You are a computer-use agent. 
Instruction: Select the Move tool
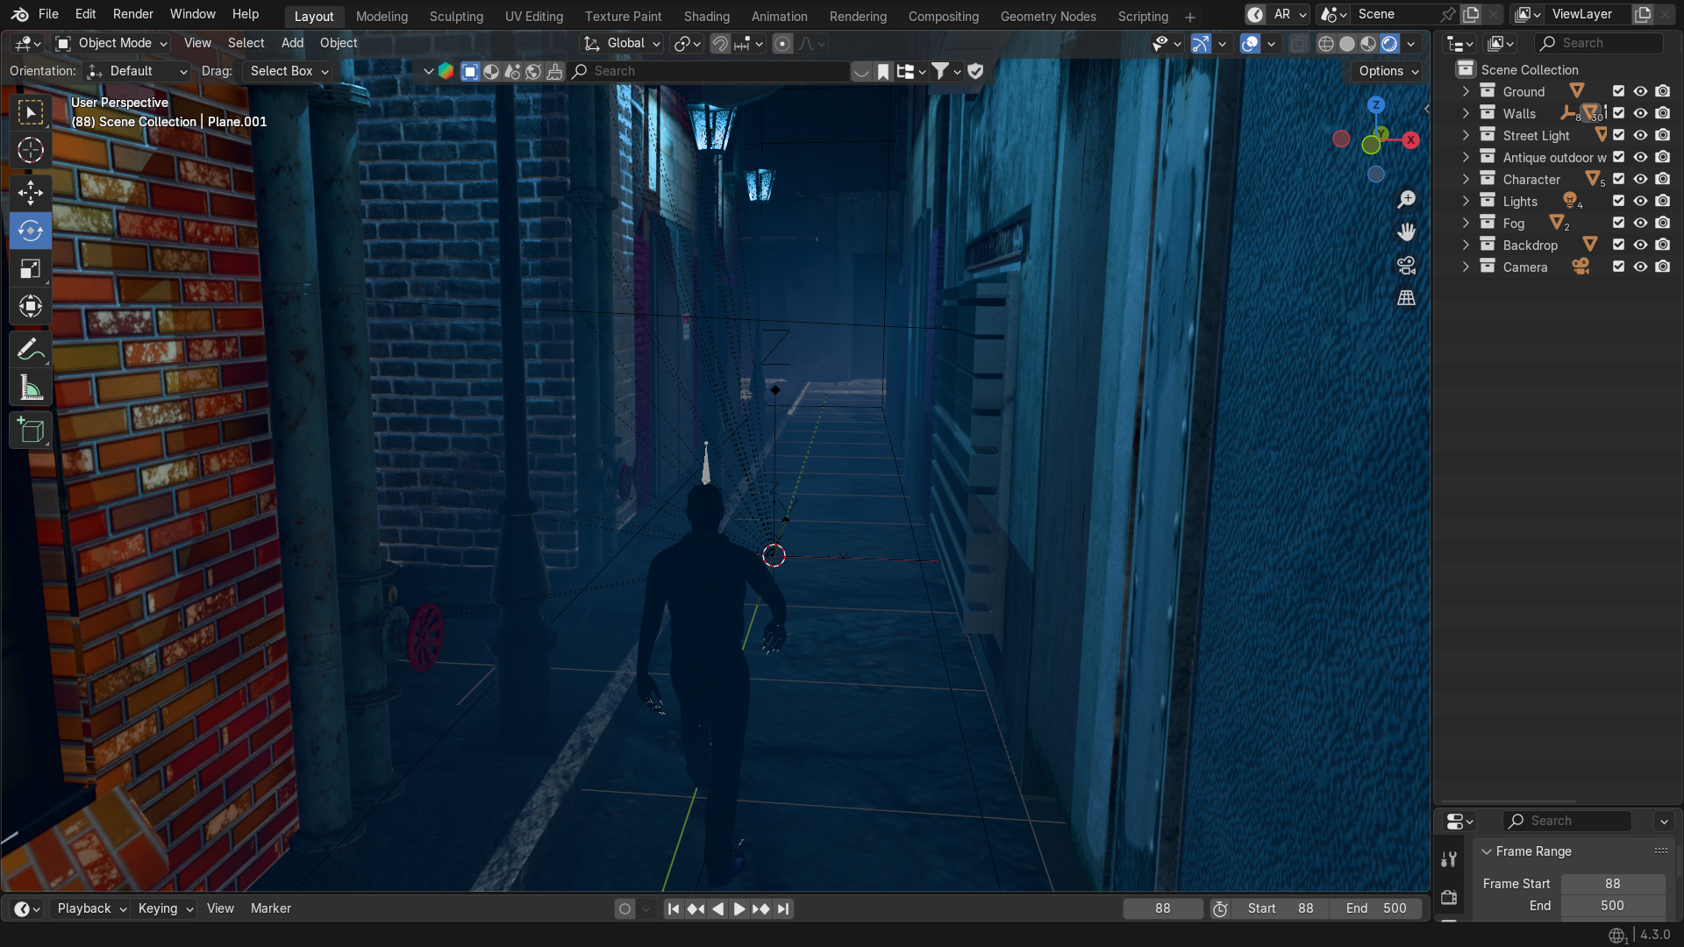point(30,193)
